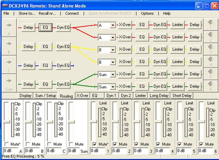Select Sum input arrow icon
The width and height of the screenshot is (219, 160).
[9, 81]
